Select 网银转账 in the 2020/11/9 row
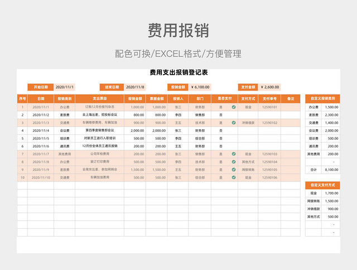Viewport: 357px width, 270px height. click(248, 170)
